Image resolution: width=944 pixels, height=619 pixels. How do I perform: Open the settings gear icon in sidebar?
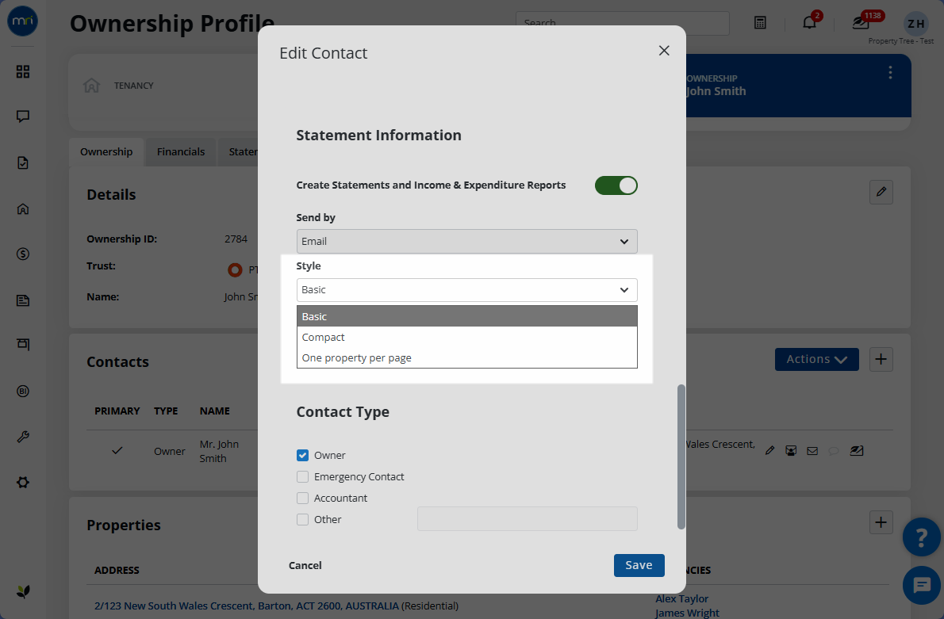23,483
